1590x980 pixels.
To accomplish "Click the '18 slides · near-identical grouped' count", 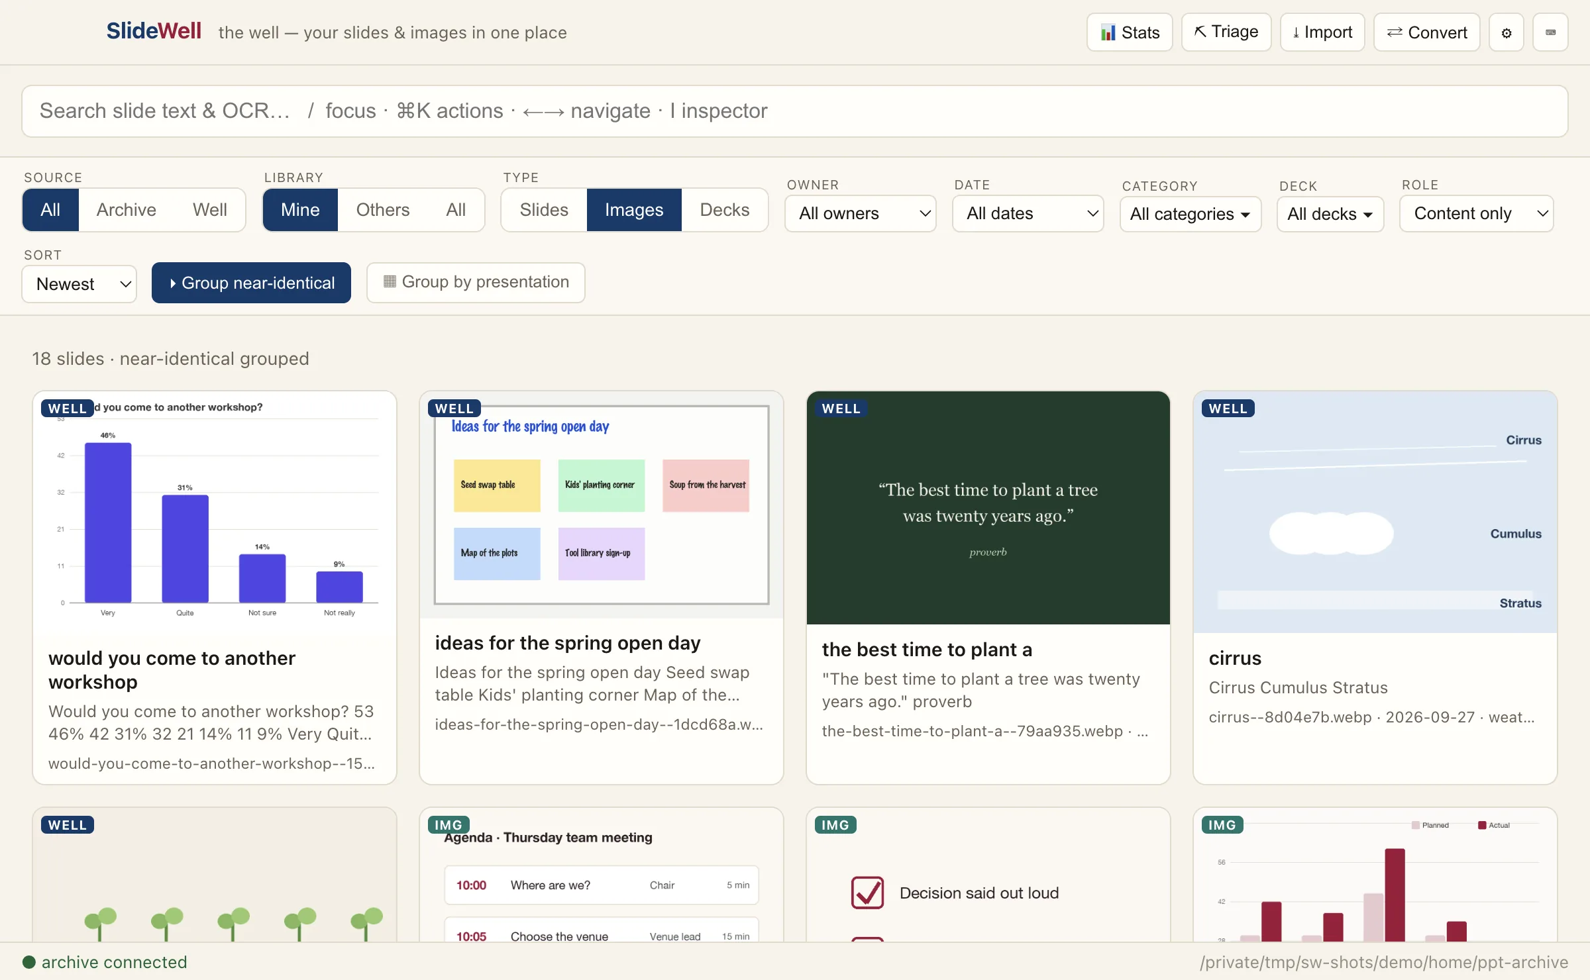I will 170,358.
